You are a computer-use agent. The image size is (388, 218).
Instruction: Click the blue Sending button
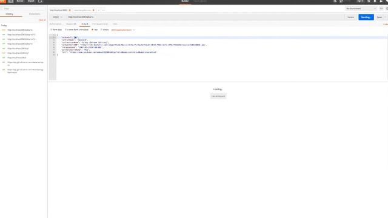[x=366, y=18]
